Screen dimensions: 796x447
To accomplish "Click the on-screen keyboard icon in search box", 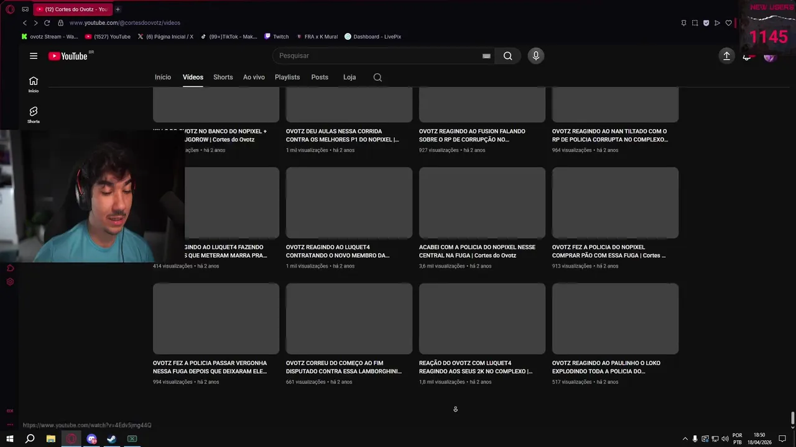I will [486, 56].
